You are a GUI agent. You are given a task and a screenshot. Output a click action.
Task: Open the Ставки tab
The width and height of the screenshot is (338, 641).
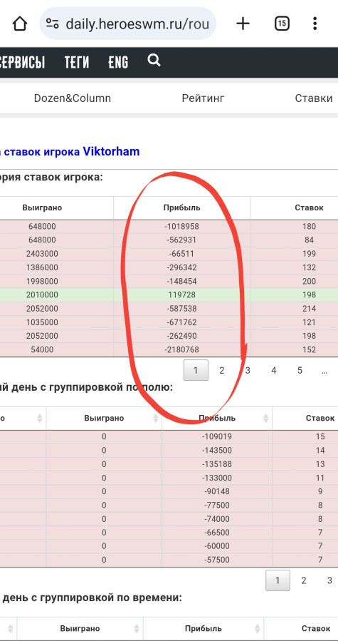click(x=314, y=98)
